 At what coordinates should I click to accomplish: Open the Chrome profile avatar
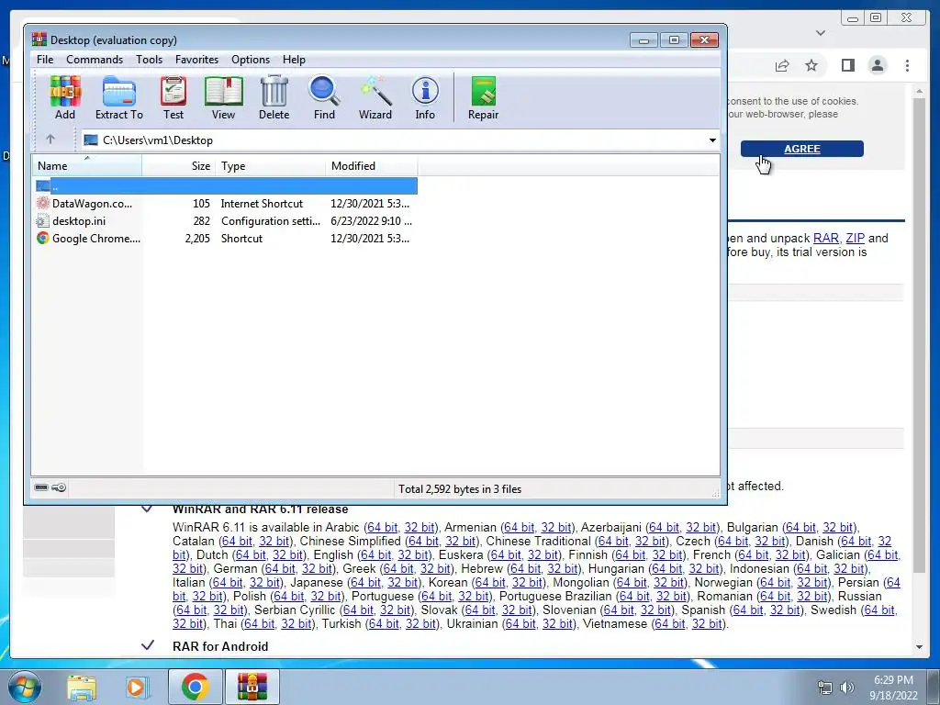tap(877, 65)
